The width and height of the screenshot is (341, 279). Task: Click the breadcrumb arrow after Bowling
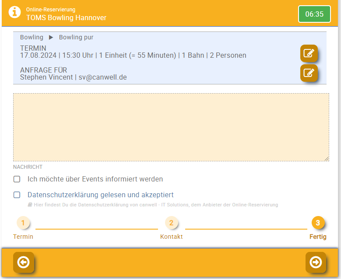coord(51,38)
